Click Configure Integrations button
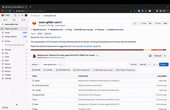 [x=126, y=70]
